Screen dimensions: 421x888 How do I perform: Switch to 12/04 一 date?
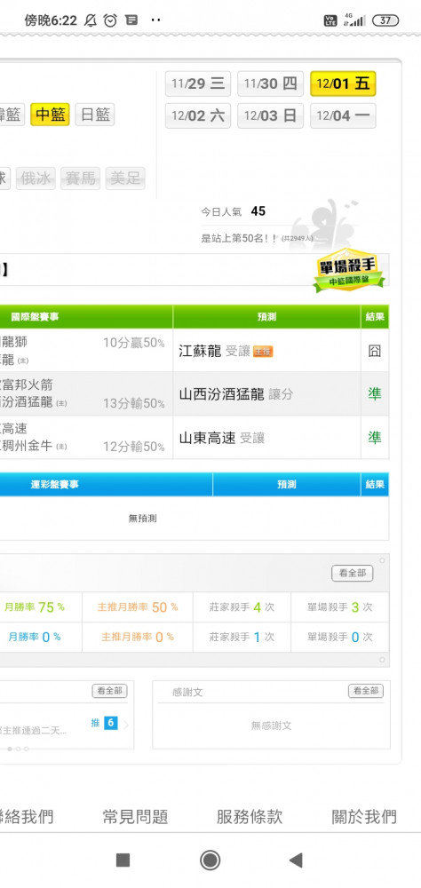pyautogui.click(x=343, y=116)
